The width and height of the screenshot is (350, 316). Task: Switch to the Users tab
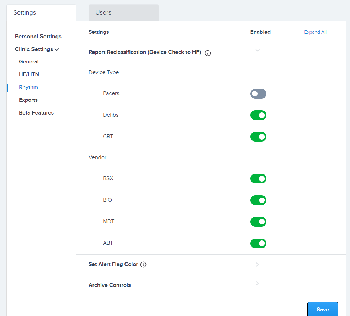102,12
